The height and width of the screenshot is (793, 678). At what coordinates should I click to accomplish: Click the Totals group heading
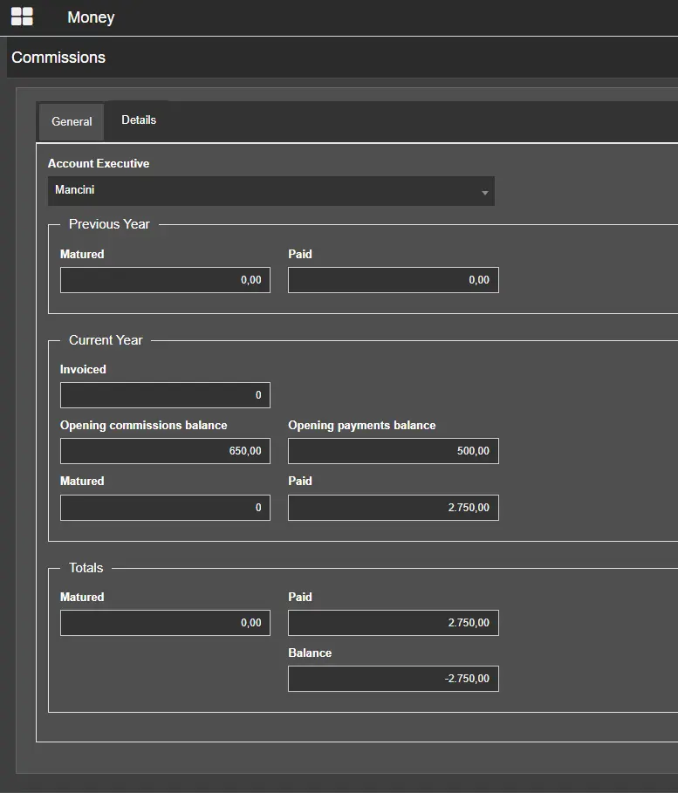[86, 568]
